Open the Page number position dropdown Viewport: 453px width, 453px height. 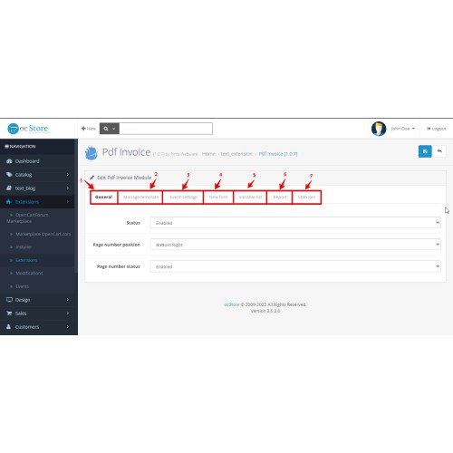tap(295, 245)
